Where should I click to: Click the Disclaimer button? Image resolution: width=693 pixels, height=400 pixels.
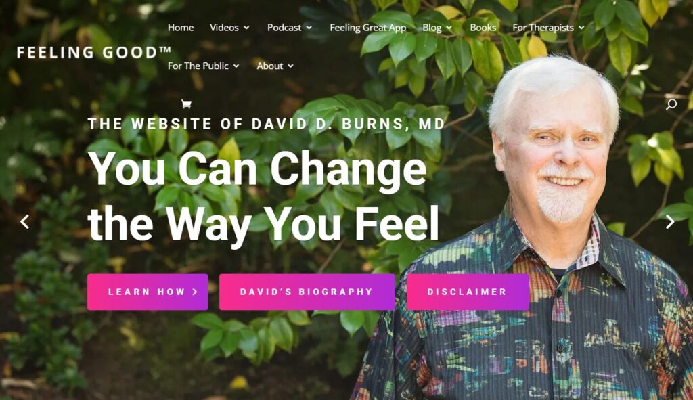tap(468, 292)
